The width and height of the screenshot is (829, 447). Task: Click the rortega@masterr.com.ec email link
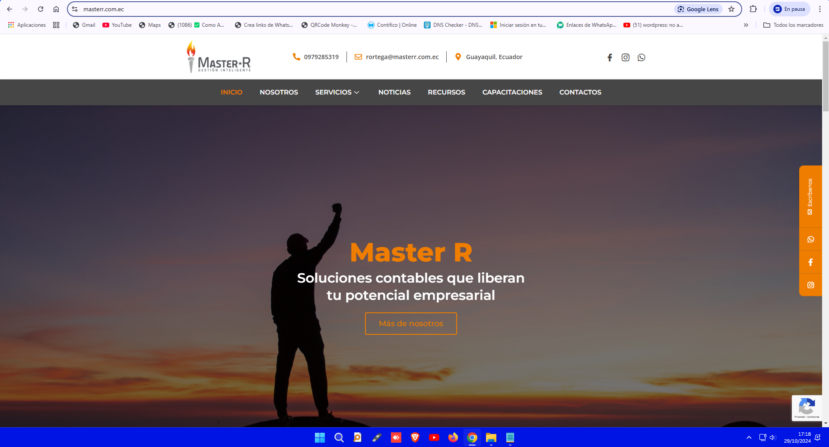[x=402, y=57]
